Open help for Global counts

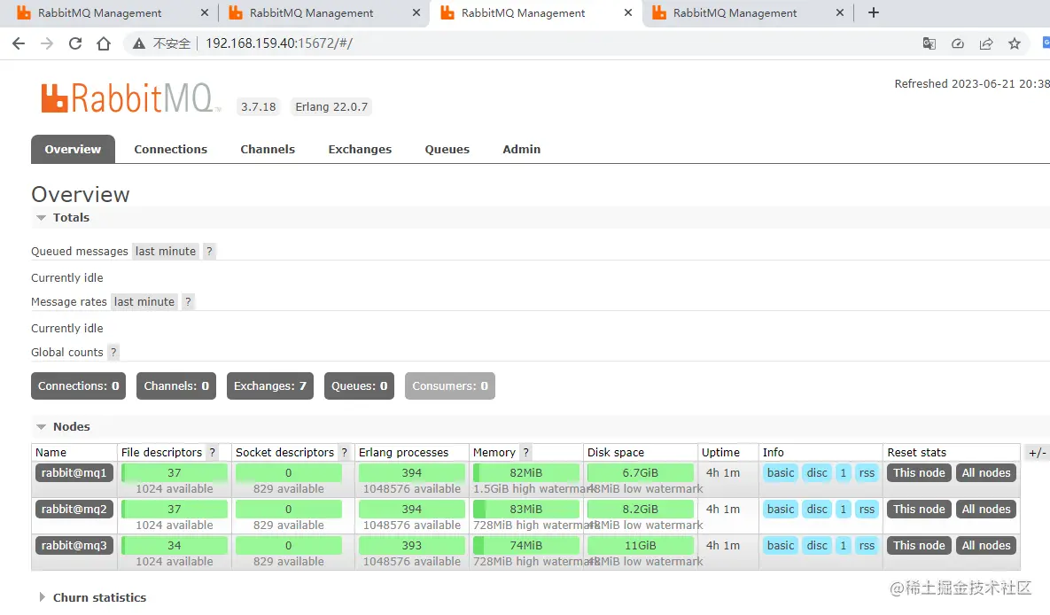pyautogui.click(x=113, y=353)
